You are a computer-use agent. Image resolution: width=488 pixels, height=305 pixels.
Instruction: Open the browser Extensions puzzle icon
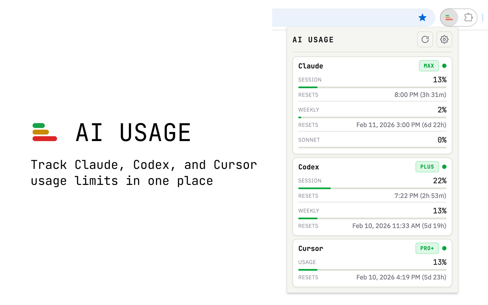(468, 18)
